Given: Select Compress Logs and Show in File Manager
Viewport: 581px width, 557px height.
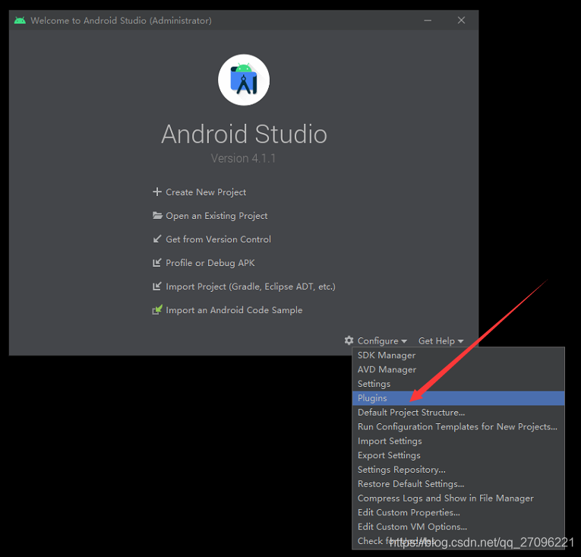Looking at the screenshot, I should [x=458, y=498].
